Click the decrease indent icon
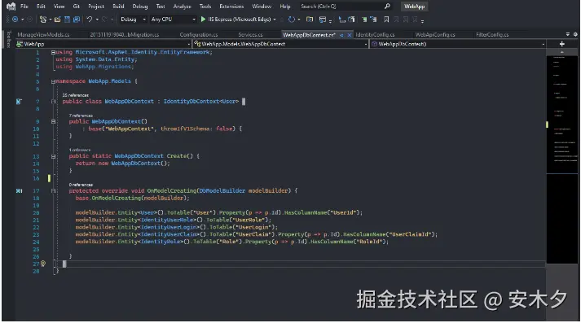 (341, 20)
